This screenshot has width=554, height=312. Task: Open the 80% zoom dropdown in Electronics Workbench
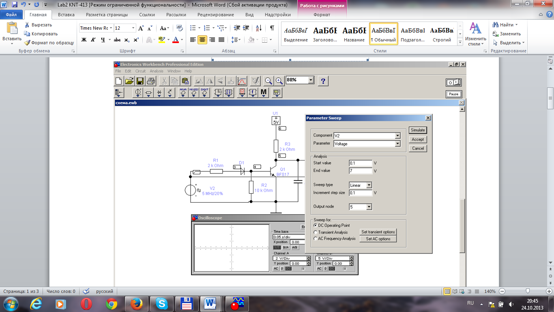point(311,80)
